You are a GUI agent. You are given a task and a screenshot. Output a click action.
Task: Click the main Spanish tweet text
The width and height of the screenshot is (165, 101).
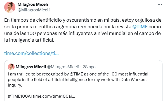pos(83,30)
